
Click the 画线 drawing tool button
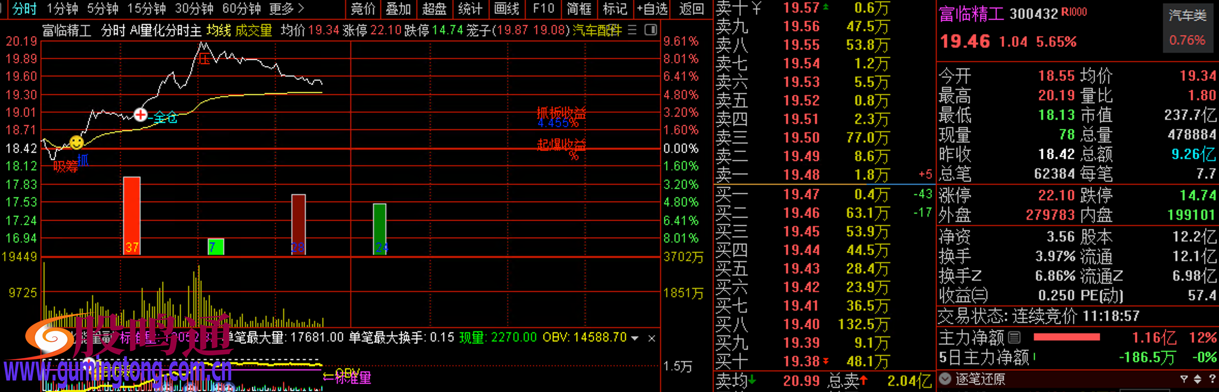coord(506,9)
